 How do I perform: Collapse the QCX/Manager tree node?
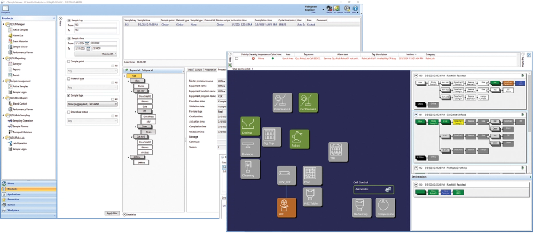point(3,24)
